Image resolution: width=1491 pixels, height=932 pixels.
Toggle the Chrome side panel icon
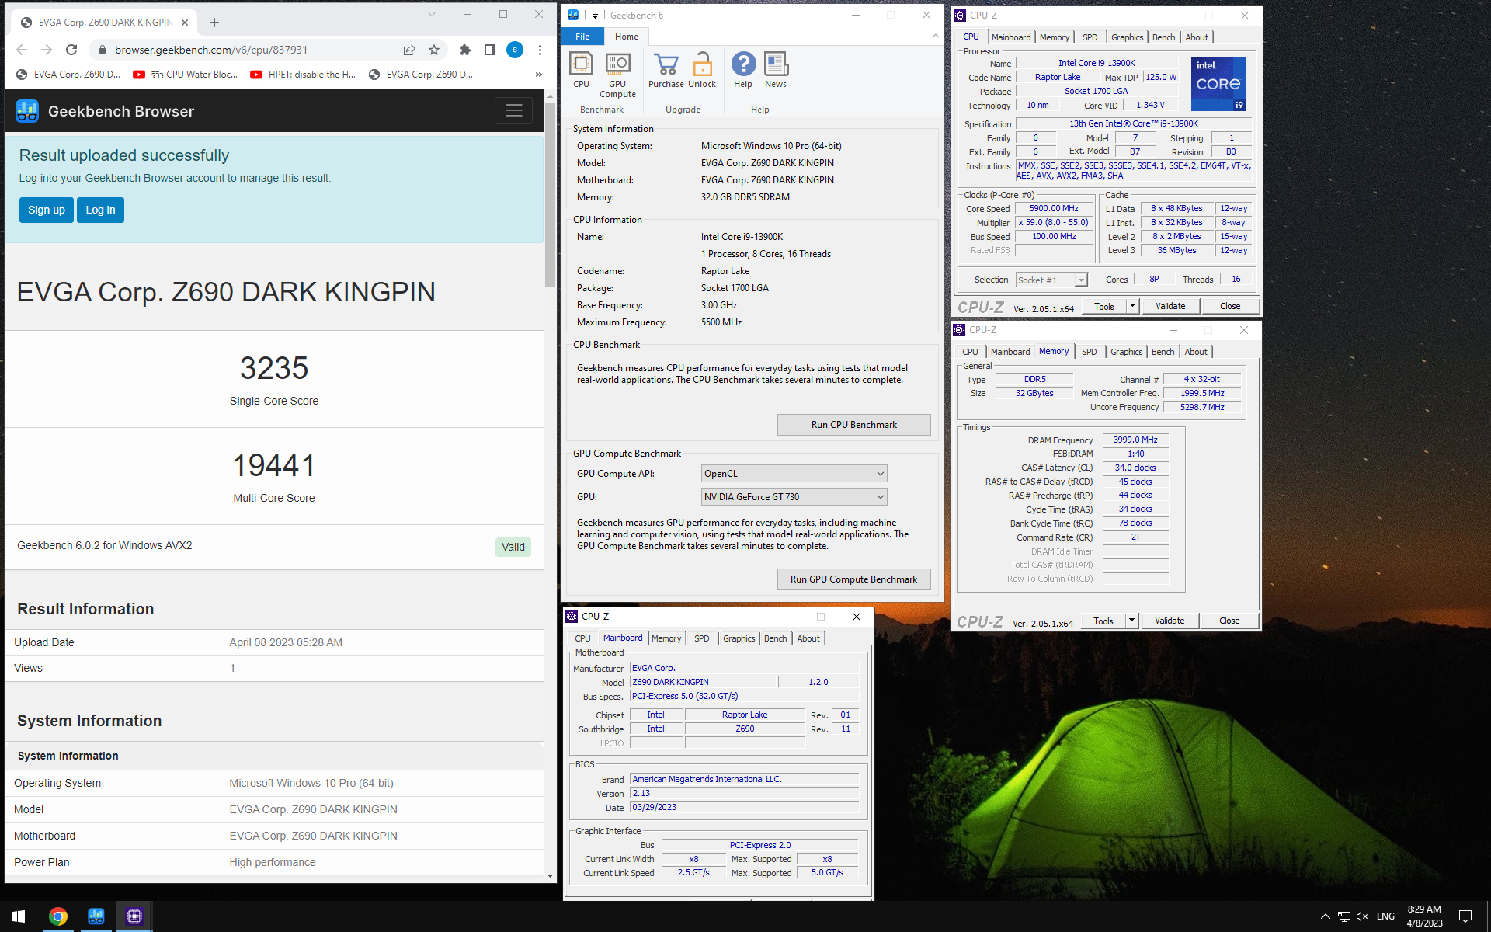(490, 50)
